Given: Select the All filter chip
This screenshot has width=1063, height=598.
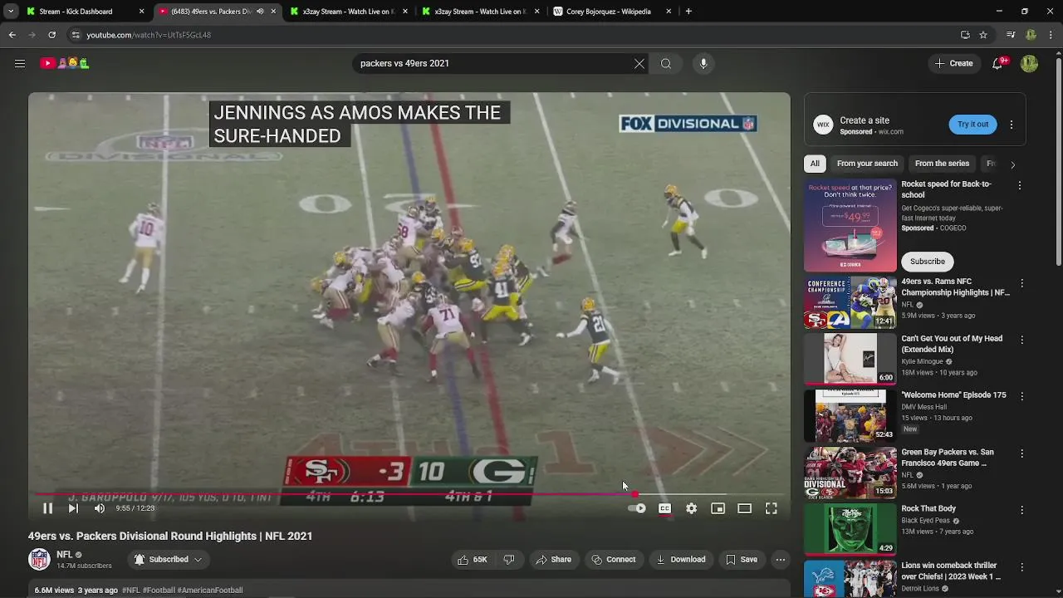Looking at the screenshot, I should 815,164.
